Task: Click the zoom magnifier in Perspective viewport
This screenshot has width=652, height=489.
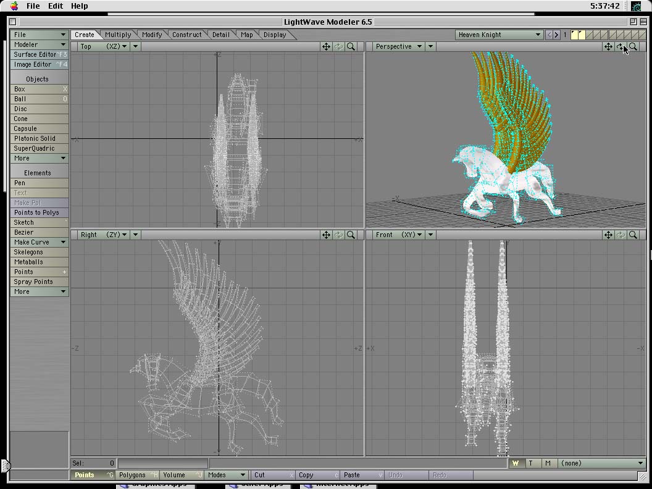Action: (633, 46)
